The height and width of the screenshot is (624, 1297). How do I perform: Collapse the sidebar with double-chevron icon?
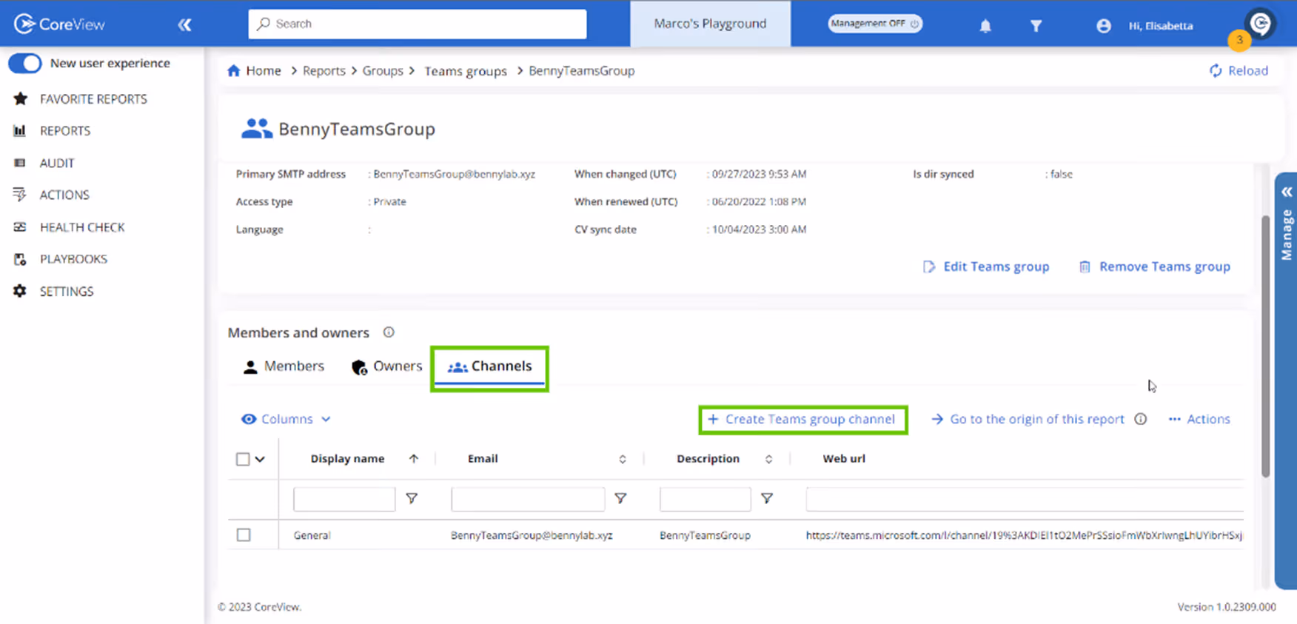184,24
